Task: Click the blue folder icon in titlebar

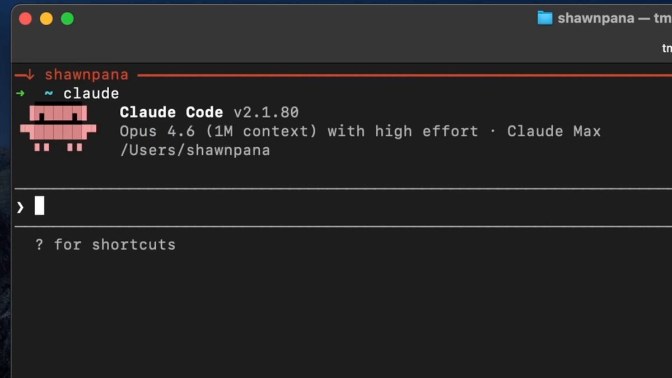Action: coord(544,17)
